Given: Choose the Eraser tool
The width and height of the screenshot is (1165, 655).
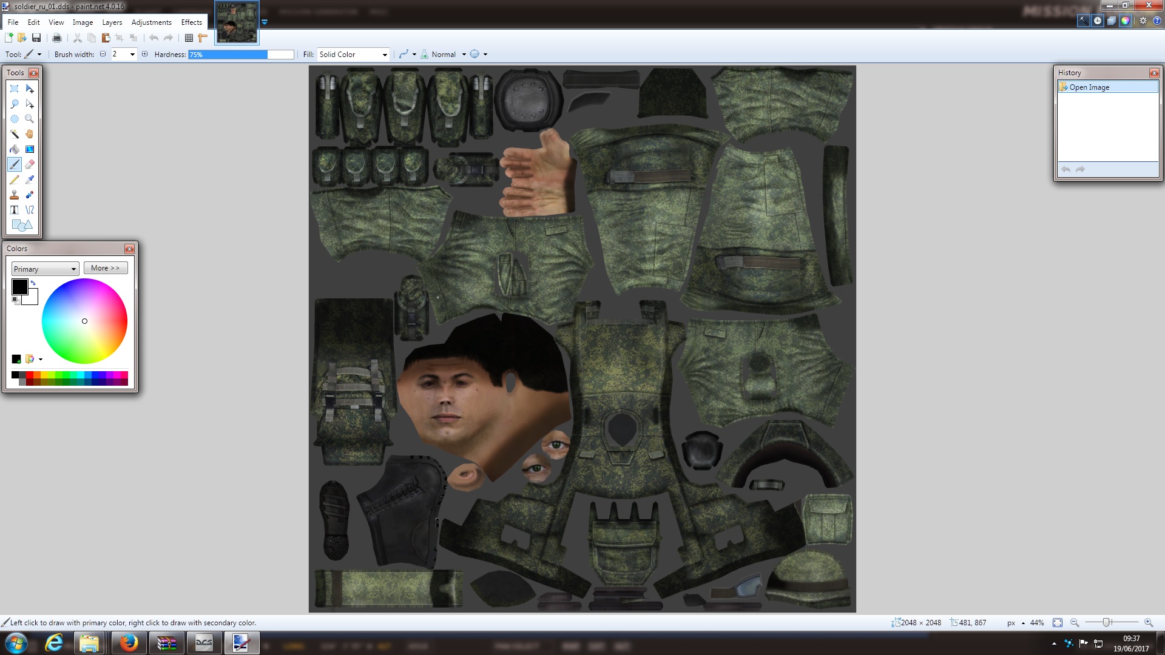Looking at the screenshot, I should coord(30,164).
